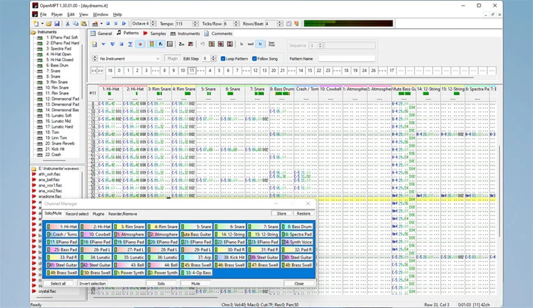Click the zoom icon in the pattern toolbar

[182, 44]
